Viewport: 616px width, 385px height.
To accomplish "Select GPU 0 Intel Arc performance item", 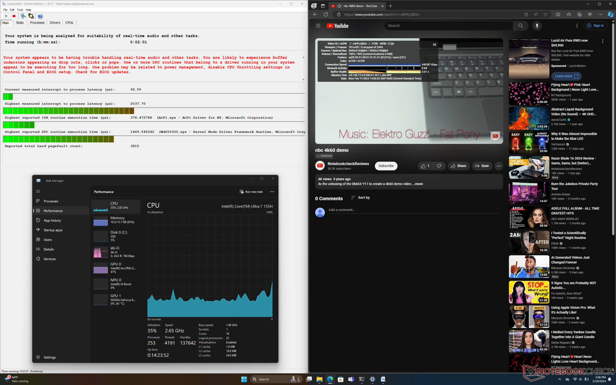I will (116, 268).
